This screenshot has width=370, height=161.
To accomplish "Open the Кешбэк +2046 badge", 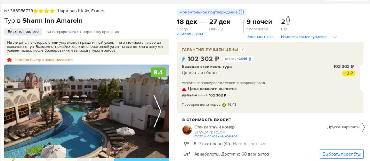I will click(x=238, y=59).
